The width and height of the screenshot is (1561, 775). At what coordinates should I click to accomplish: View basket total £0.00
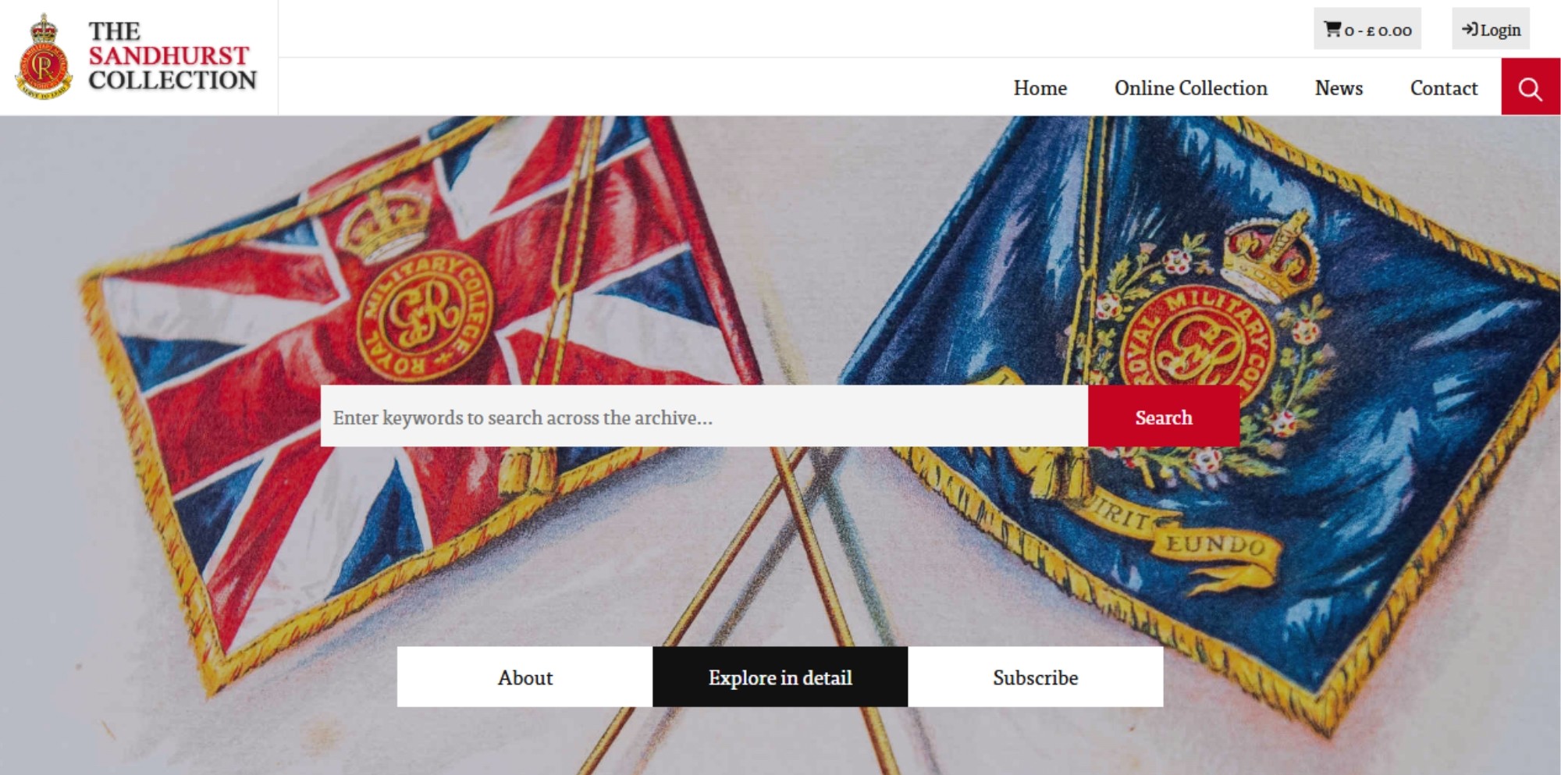(x=1378, y=30)
